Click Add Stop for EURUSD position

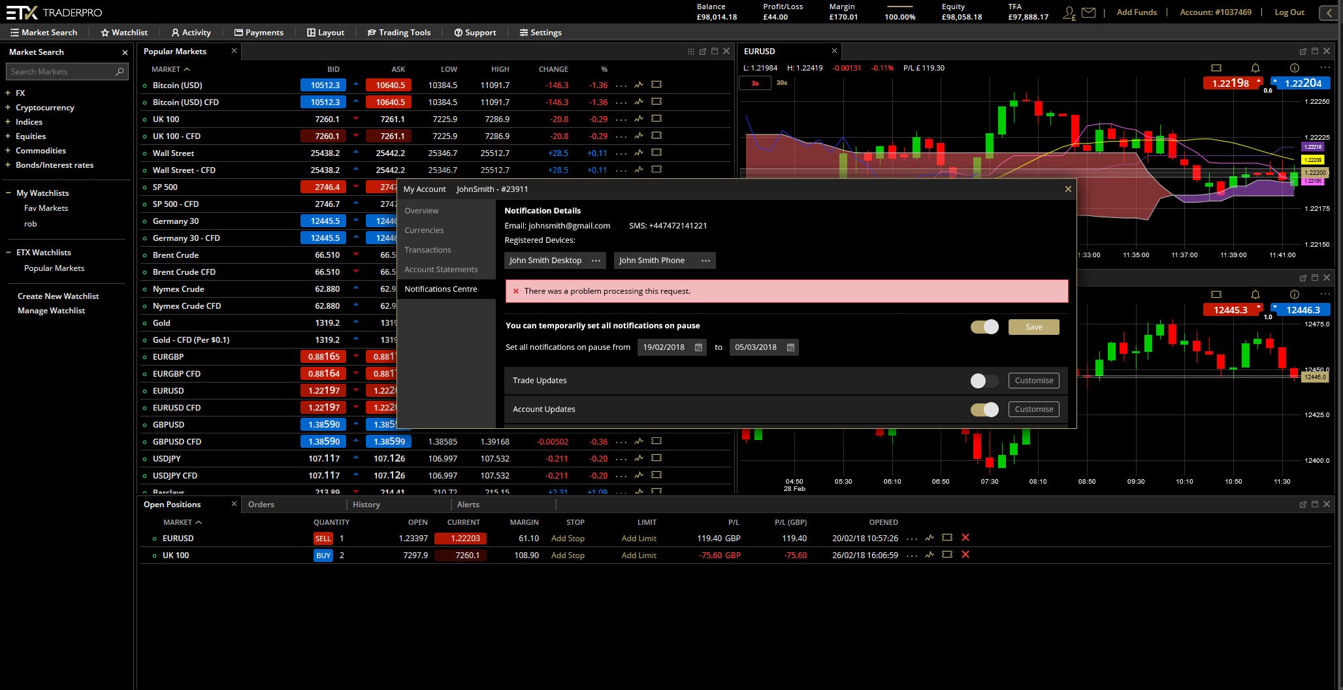pos(568,539)
